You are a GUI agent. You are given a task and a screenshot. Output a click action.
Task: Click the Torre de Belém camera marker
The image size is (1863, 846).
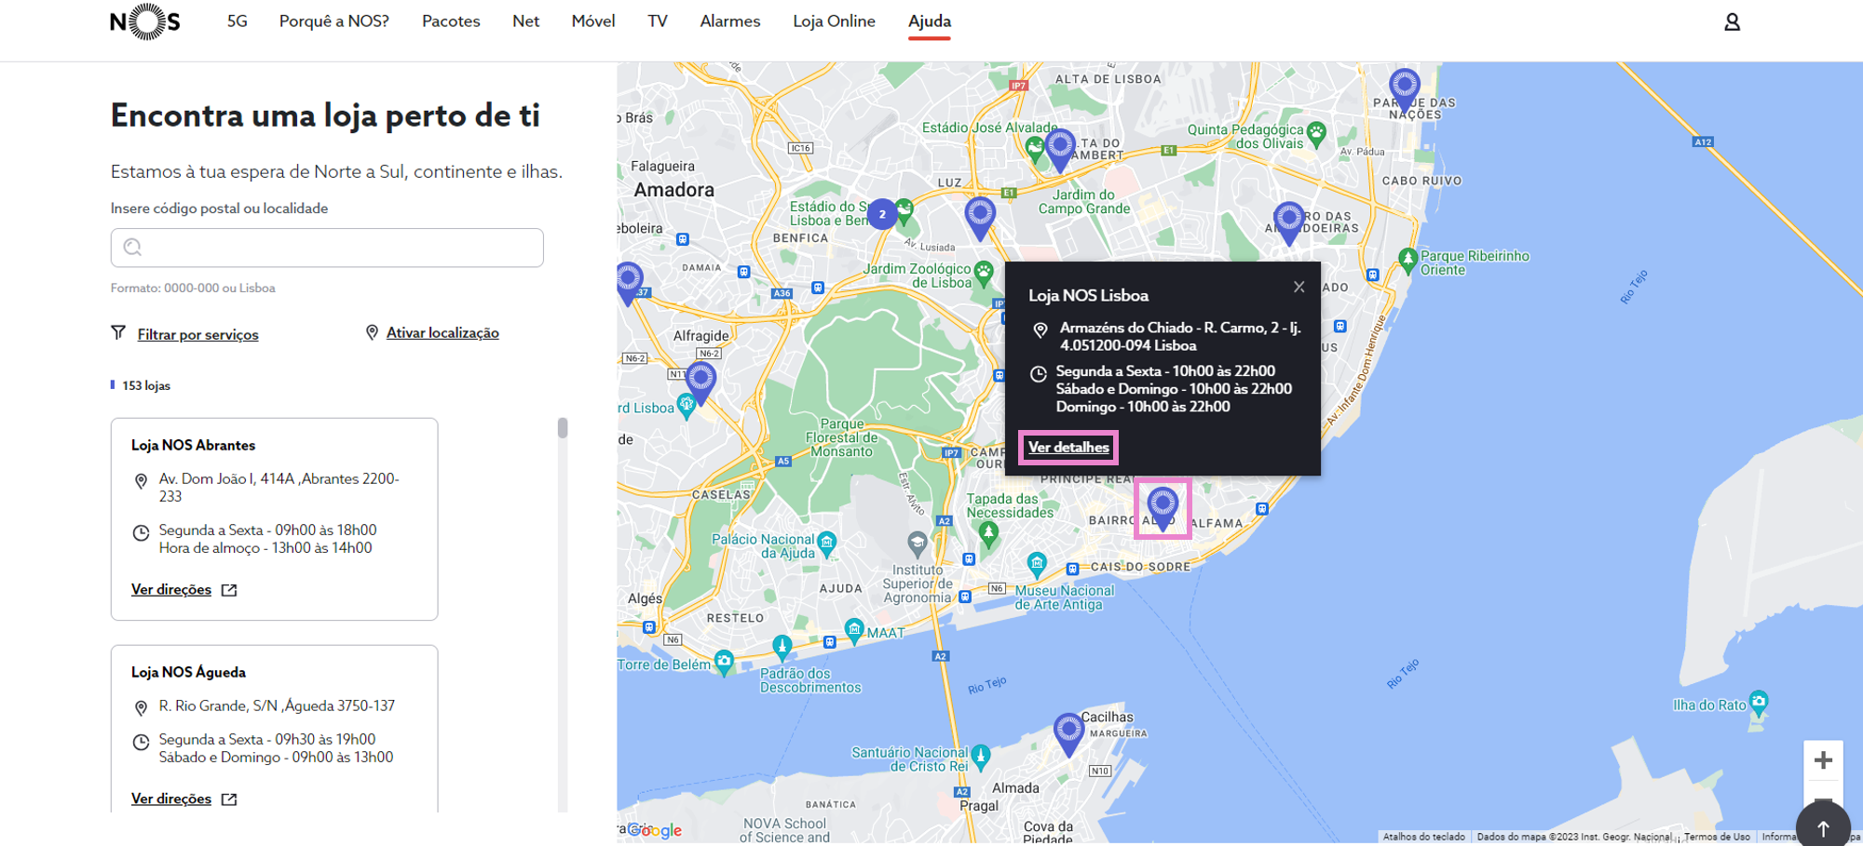click(x=724, y=663)
